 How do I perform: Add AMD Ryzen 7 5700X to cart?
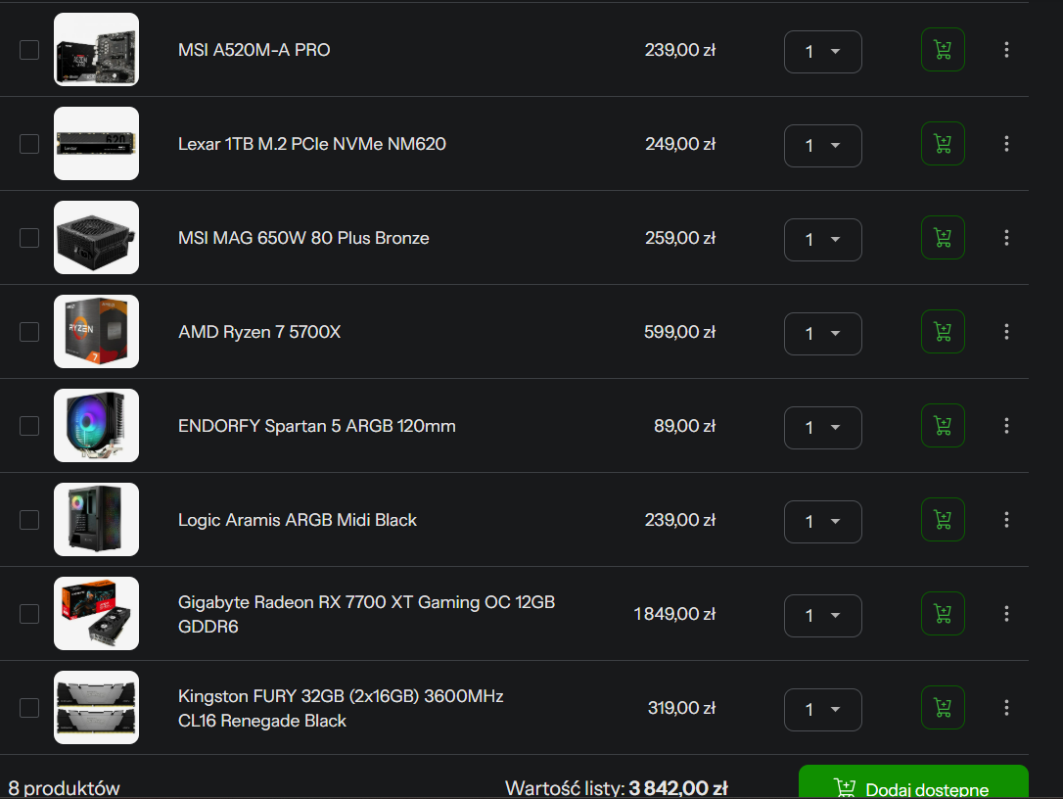pos(943,332)
